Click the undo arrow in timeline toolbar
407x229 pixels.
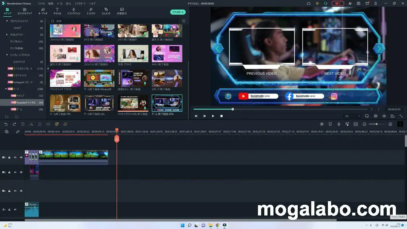(6, 124)
